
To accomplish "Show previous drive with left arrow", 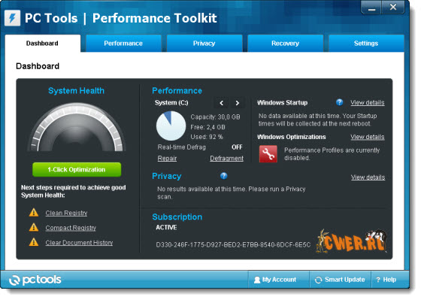I will tap(222, 103).
